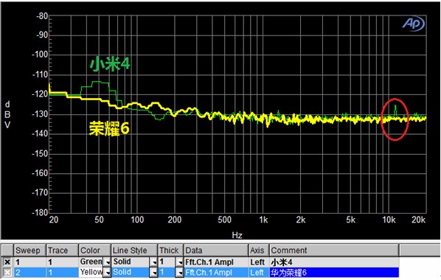Click the green 小米4 graph label
Viewport: 441px width, 280px height.
point(110,64)
